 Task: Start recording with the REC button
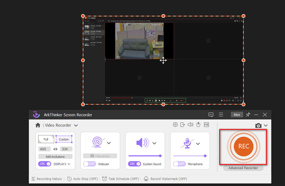244,146
